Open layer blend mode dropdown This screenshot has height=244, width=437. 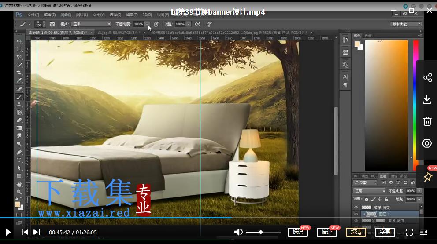[369, 191]
